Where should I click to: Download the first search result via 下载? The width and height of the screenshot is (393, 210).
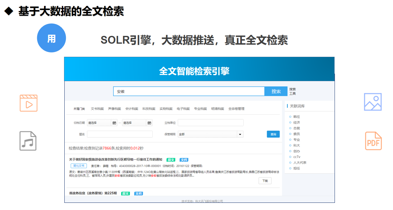(265, 181)
